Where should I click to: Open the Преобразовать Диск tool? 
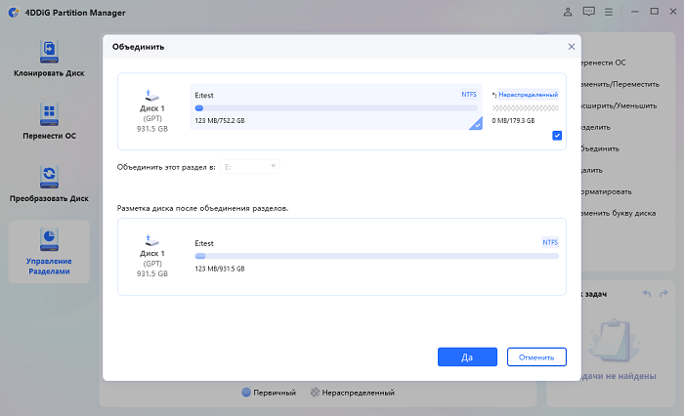click(x=49, y=184)
